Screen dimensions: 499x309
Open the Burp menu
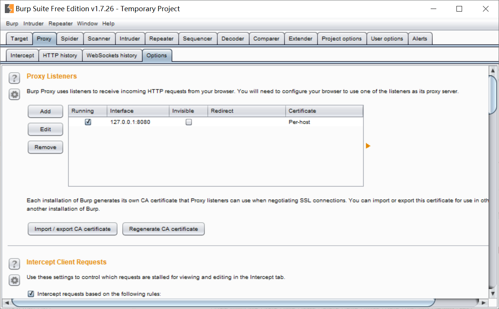click(x=12, y=24)
